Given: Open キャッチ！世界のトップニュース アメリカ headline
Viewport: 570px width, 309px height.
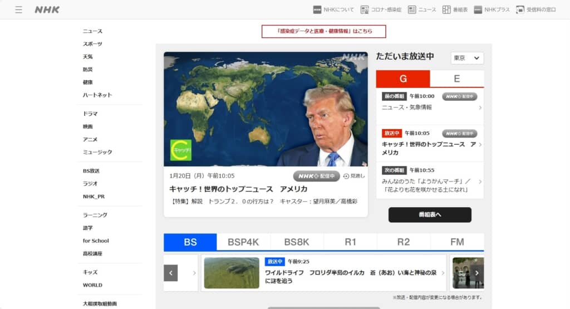Looking at the screenshot, I should coord(238,189).
